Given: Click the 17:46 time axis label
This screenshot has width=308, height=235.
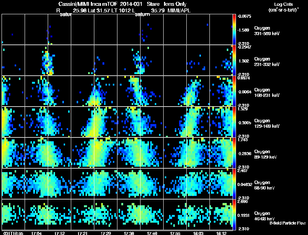Looking at the screenshot, I should [152, 233].
